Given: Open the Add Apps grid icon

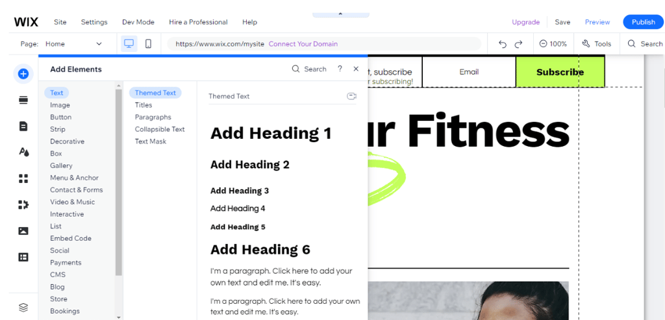Looking at the screenshot, I should point(23,178).
